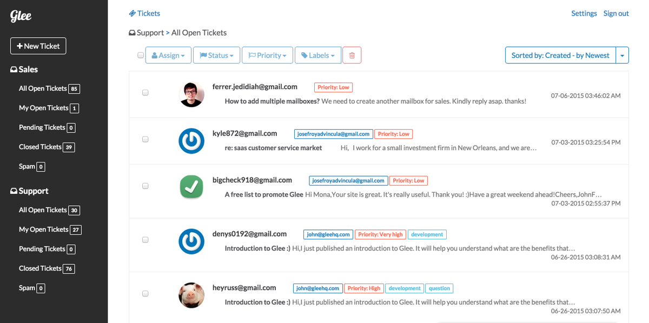
Task: Click Sales Closed Tickets count 39
Action: [69, 147]
